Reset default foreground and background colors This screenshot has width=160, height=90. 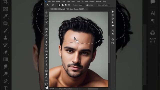(x=45, y=84)
